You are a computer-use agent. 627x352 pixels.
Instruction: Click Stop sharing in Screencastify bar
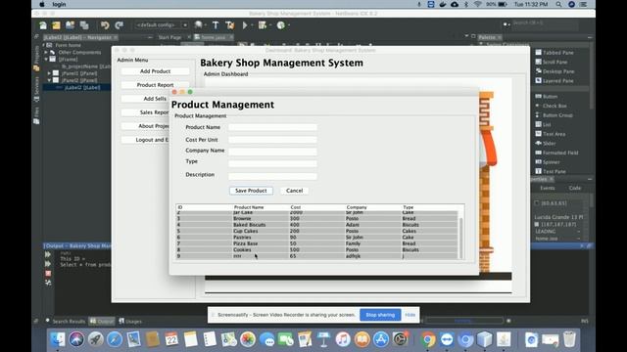pos(380,315)
